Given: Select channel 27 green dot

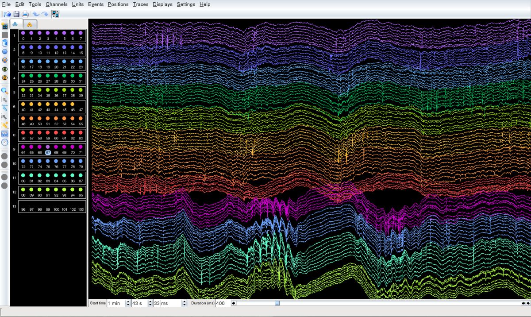Looking at the screenshot, I should (x=48, y=76).
